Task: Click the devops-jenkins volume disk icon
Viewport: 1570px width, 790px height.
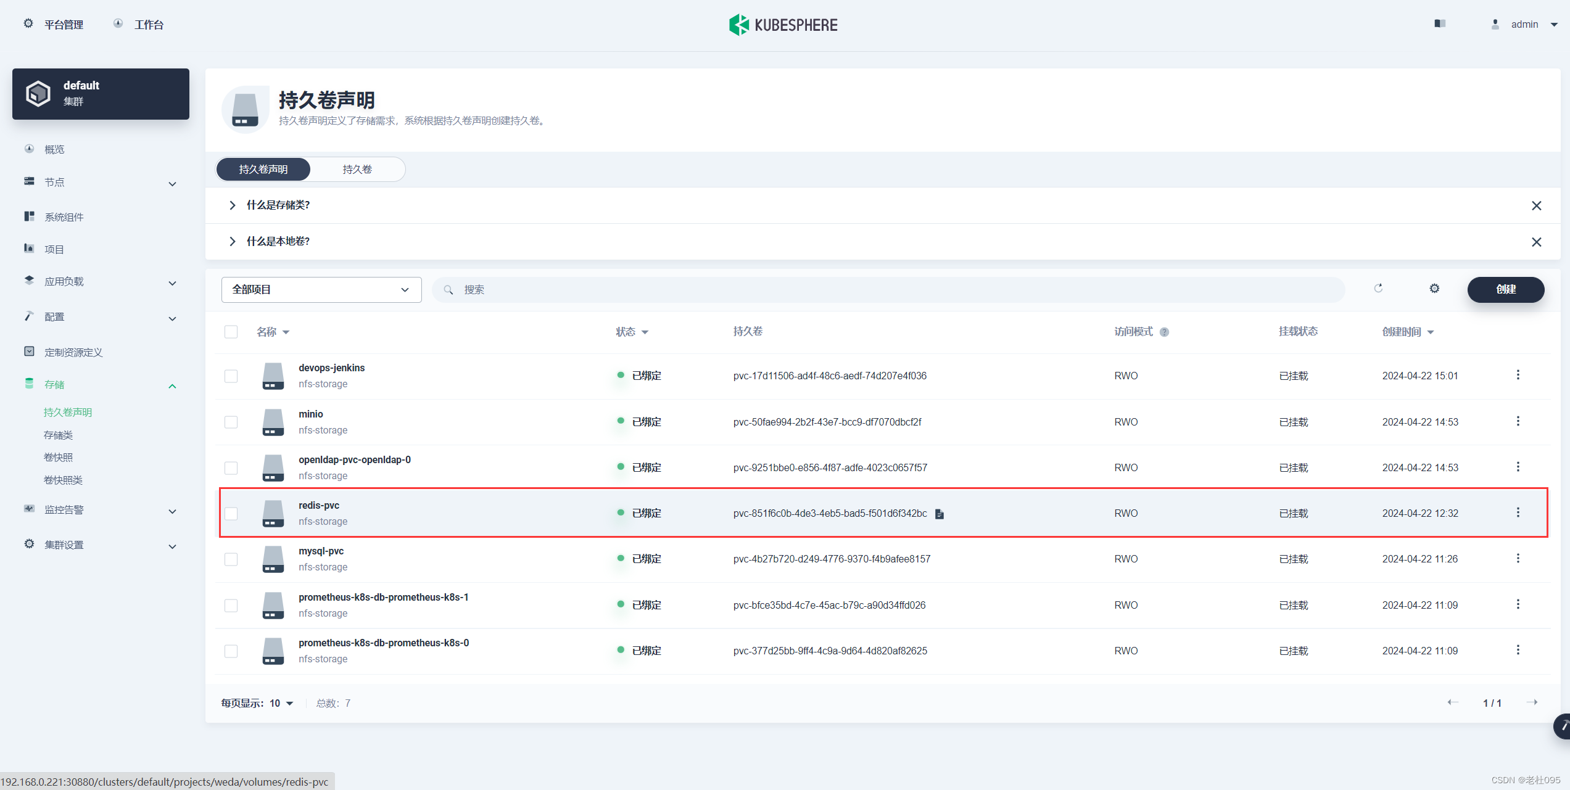Action: point(273,376)
